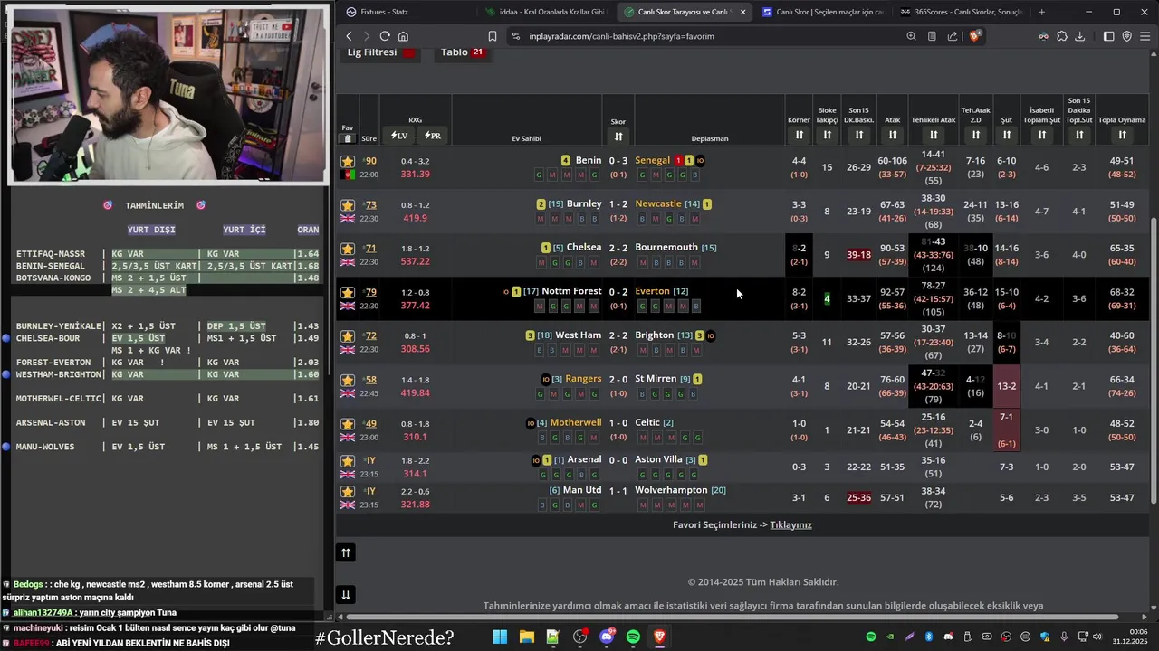The height and width of the screenshot is (651, 1159).
Task: Sort by the Şut column arrows
Action: coord(1006,135)
